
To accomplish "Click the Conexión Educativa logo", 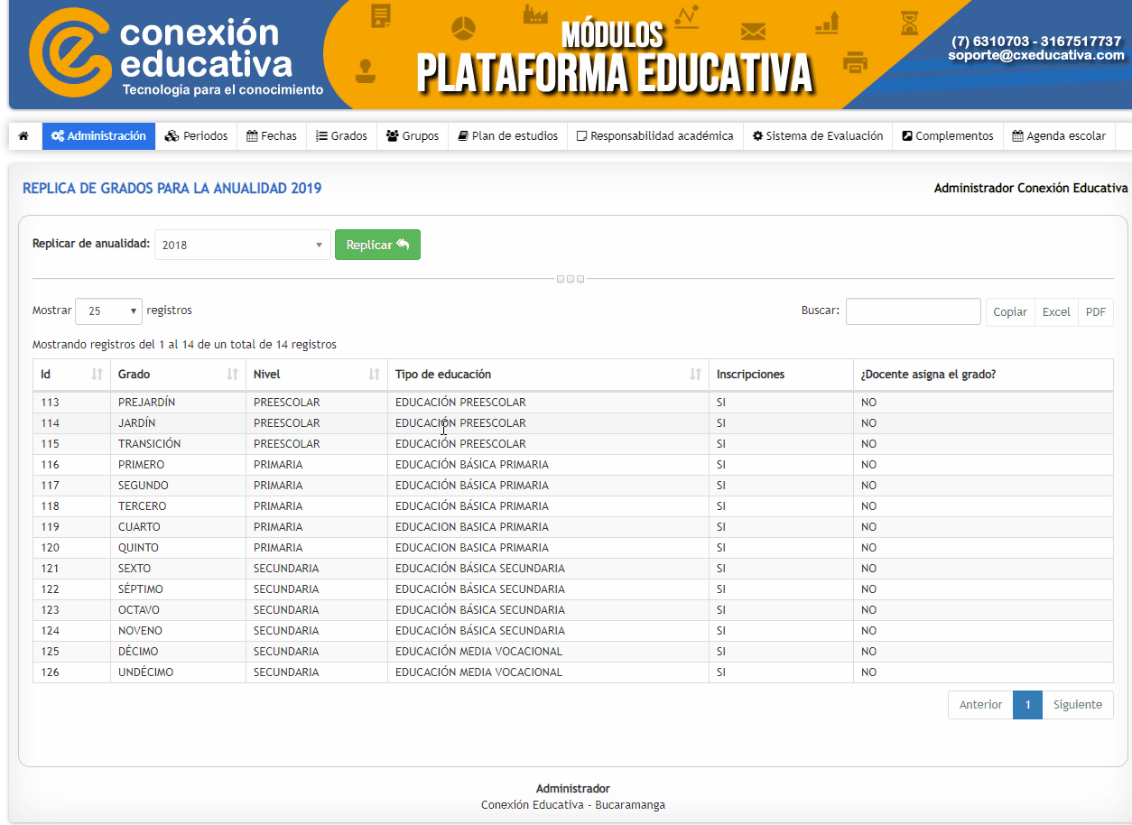I will click(162, 54).
